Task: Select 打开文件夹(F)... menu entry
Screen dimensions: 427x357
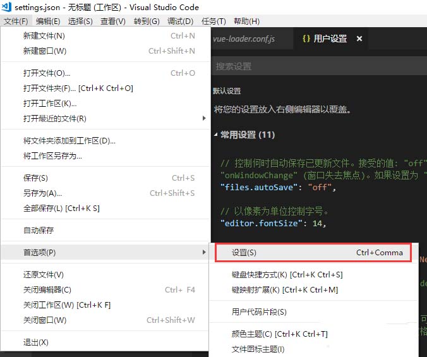Action: 105,88
